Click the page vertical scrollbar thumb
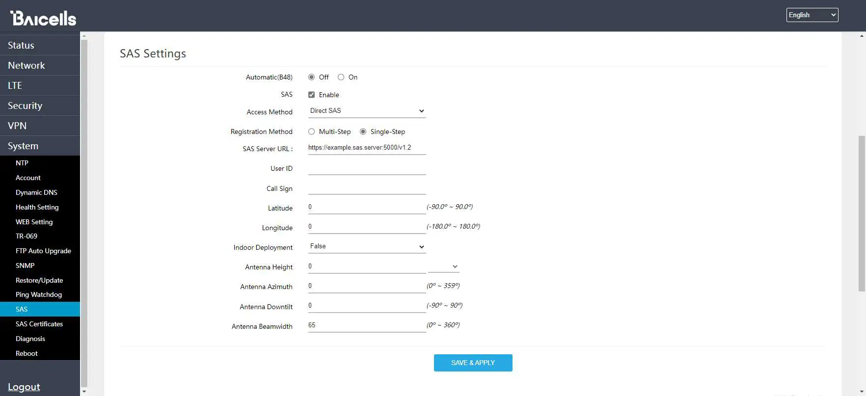 (862, 213)
